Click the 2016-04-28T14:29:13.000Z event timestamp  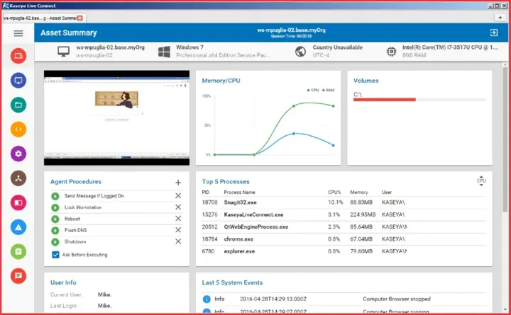click(273, 299)
